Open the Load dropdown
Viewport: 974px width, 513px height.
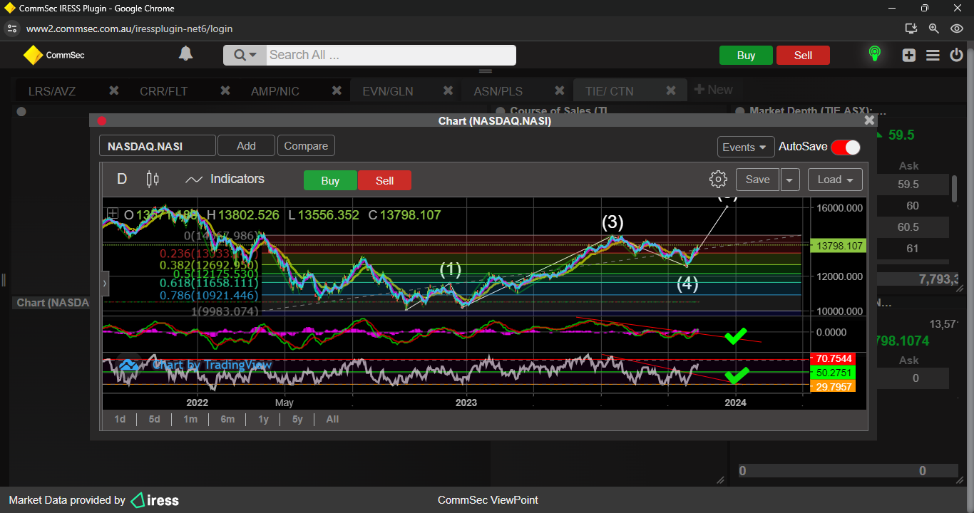(835, 180)
